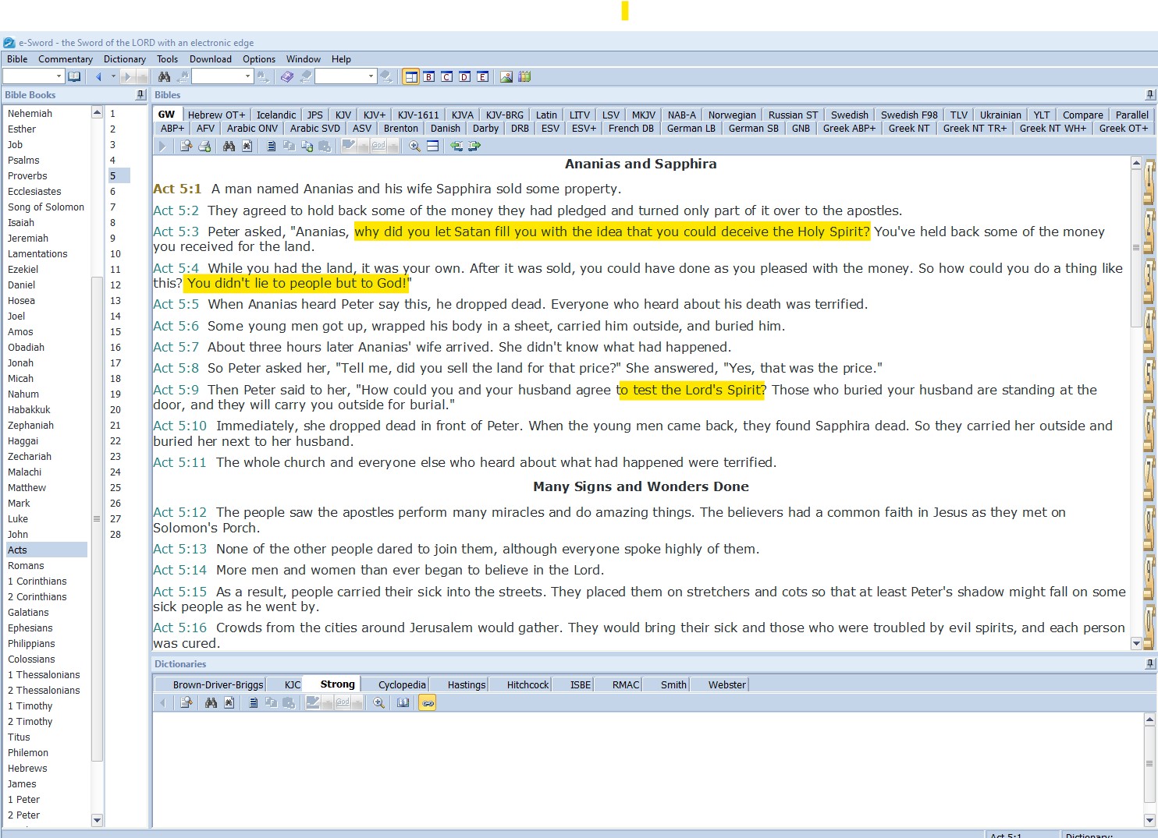Screen dimensions: 1158x838
Task: Click binoculars search icon in Dictionaries toolbar
Action: click(x=211, y=702)
